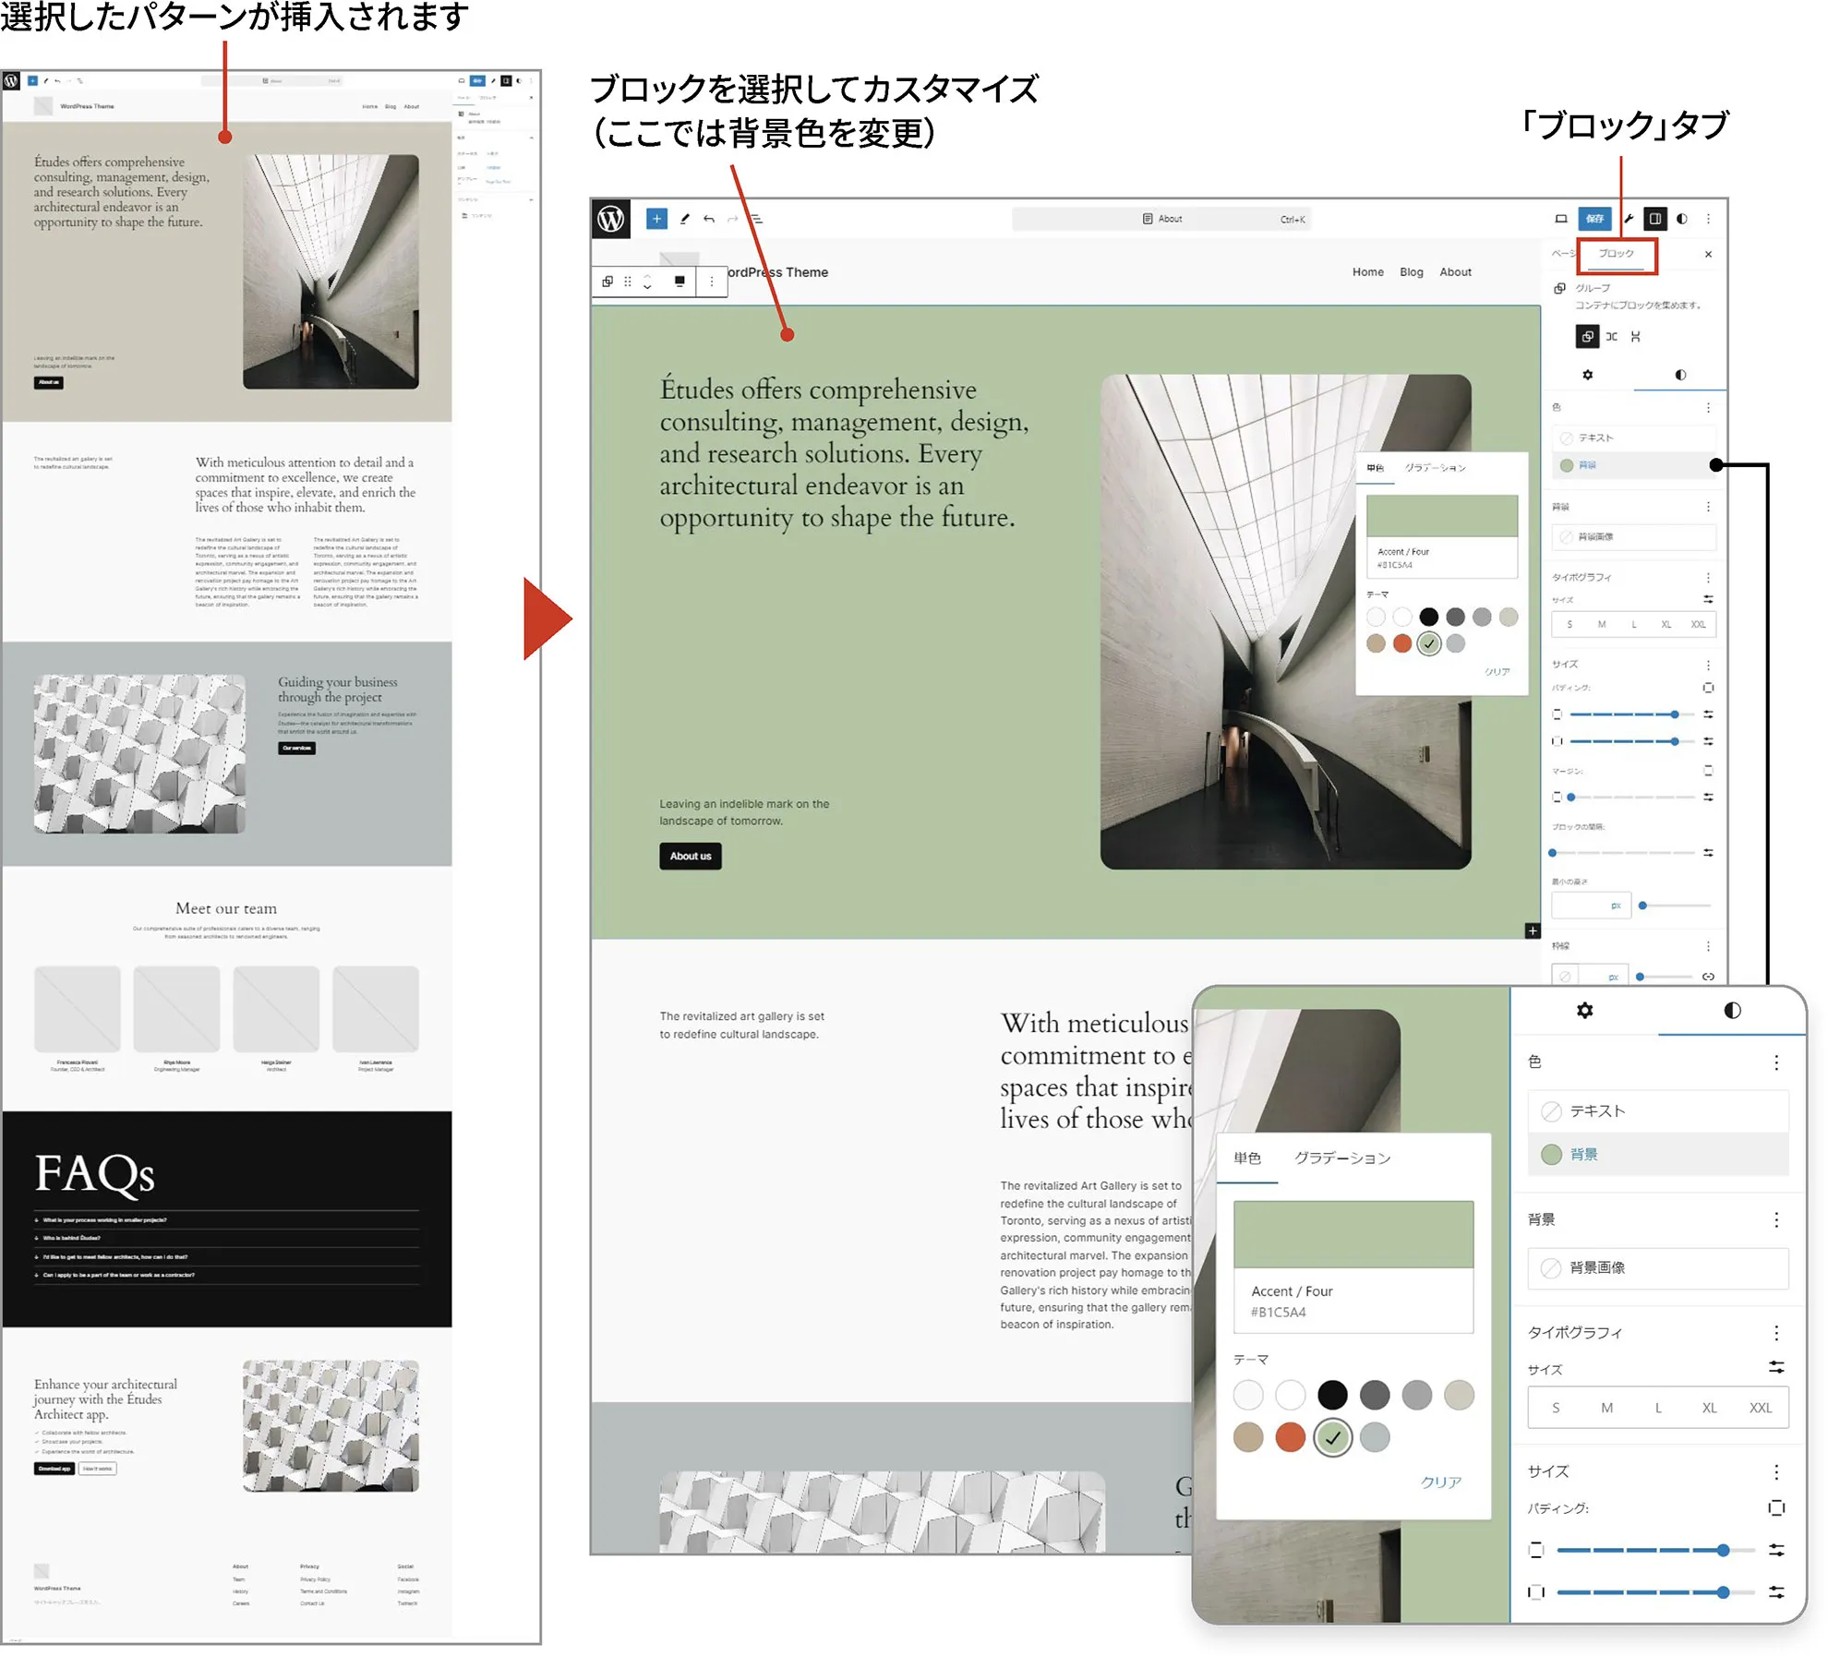
Task: Click the undo arrow in editor toolbar
Action: click(x=709, y=219)
